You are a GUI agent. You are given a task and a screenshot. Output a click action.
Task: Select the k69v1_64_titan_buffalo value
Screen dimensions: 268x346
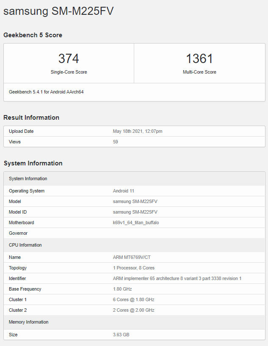tap(136, 222)
